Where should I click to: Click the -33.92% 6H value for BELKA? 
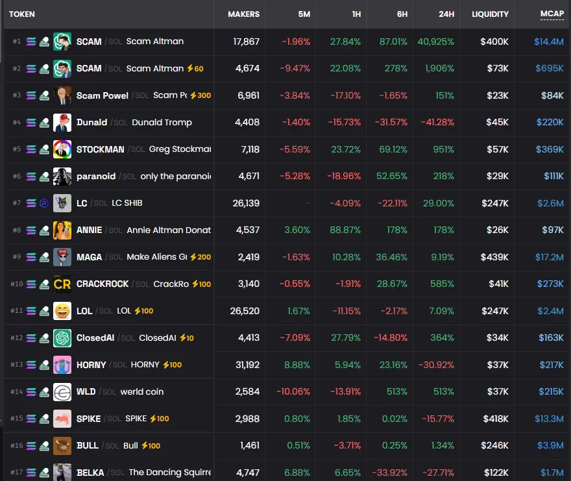[390, 473]
